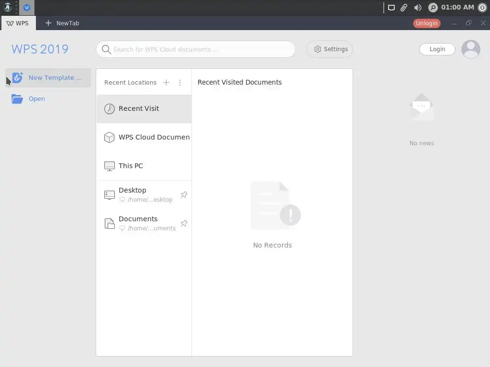Open a NewTab

[62, 23]
